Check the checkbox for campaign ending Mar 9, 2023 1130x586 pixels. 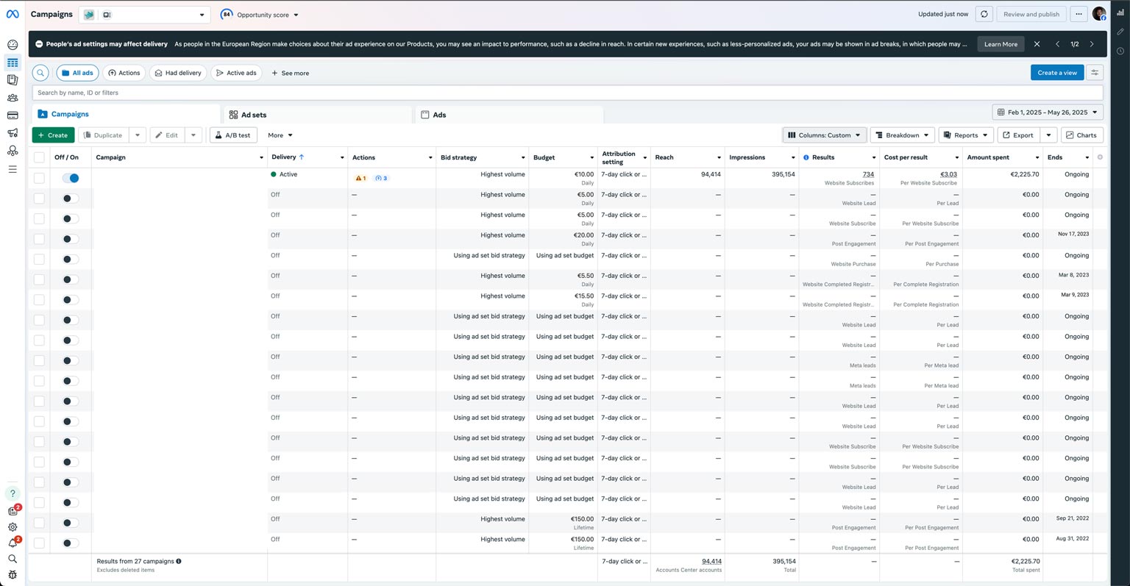point(39,299)
